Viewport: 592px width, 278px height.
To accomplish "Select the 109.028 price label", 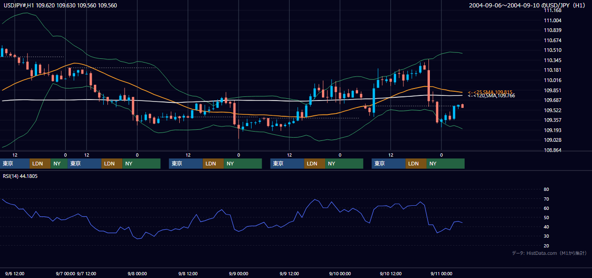I will pyautogui.click(x=552, y=140).
